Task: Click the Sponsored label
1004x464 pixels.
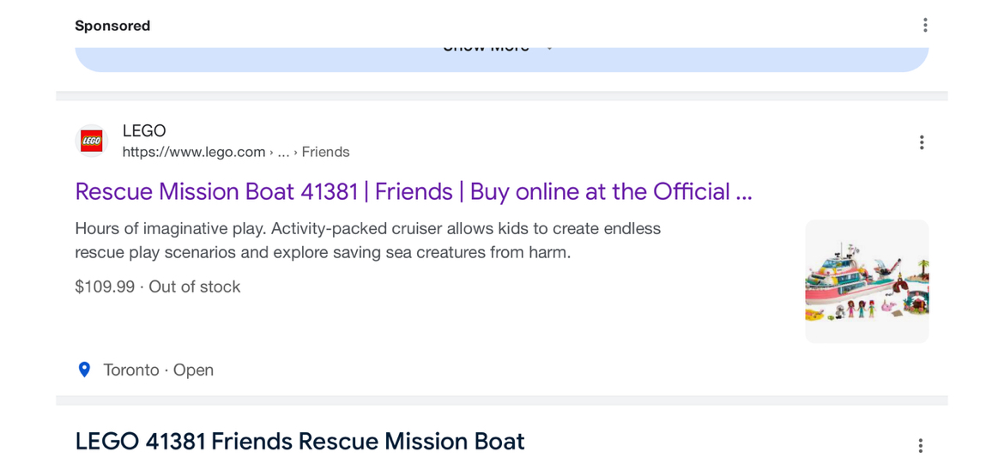Action: point(112,26)
